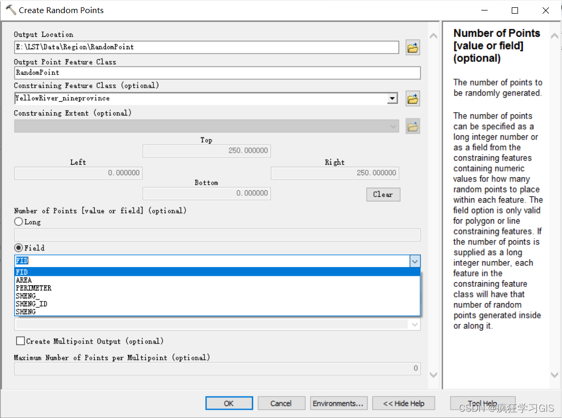Select the Long radio button
Screen dimensions: 562x418
click(x=19, y=222)
